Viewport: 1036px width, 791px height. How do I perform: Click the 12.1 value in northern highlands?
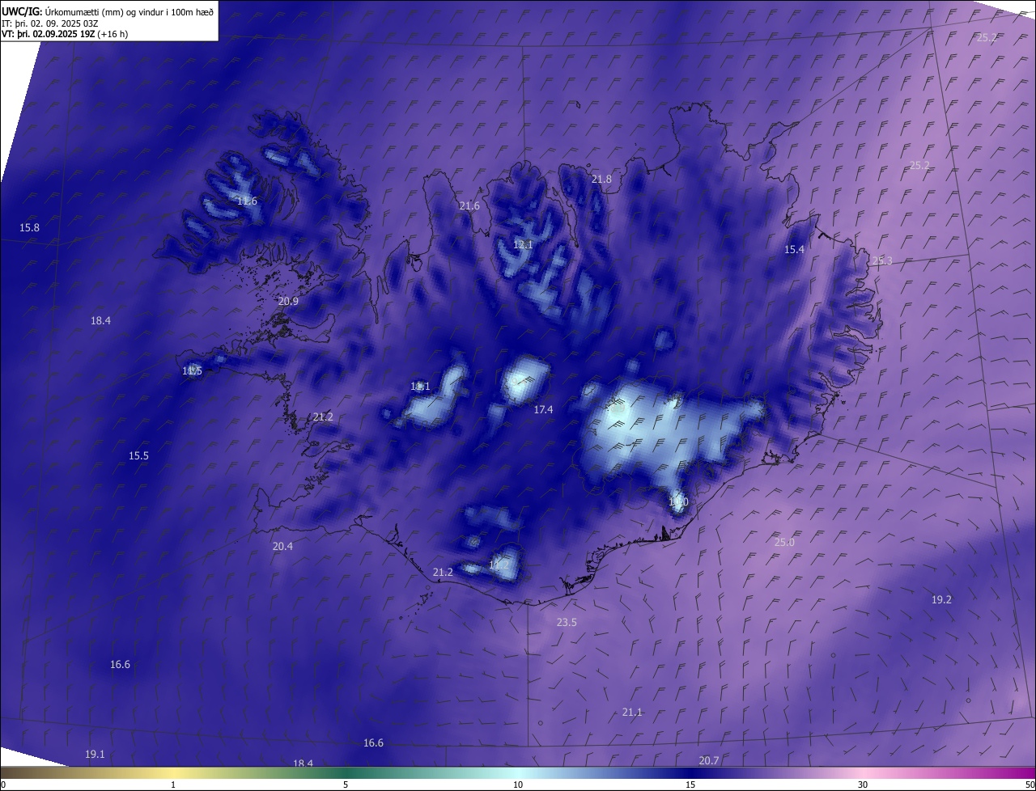[523, 244]
